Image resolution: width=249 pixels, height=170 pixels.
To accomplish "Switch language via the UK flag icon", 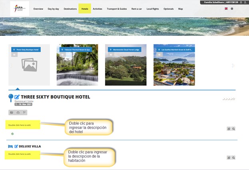I will point(226,8).
